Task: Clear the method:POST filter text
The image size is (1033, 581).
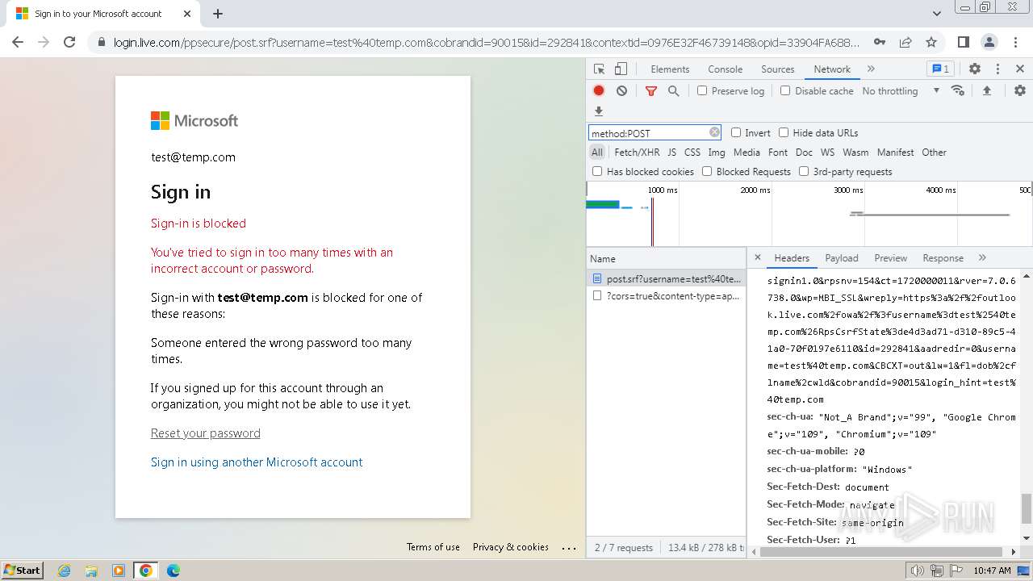Action: coord(714,132)
